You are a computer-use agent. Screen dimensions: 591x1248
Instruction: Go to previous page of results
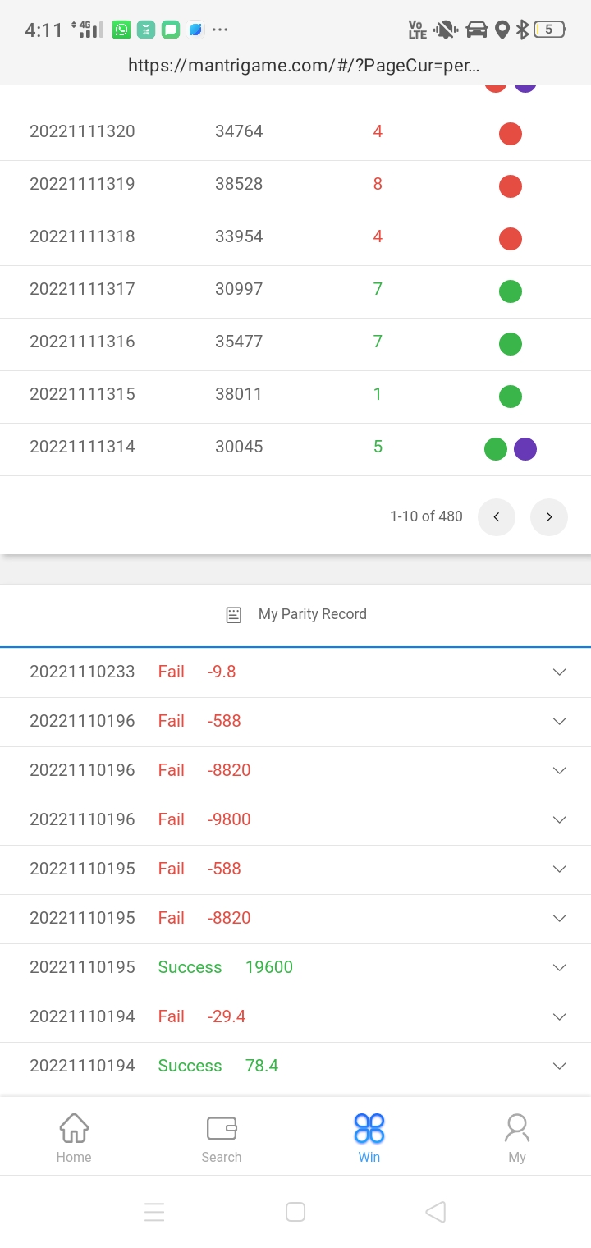coord(497,517)
